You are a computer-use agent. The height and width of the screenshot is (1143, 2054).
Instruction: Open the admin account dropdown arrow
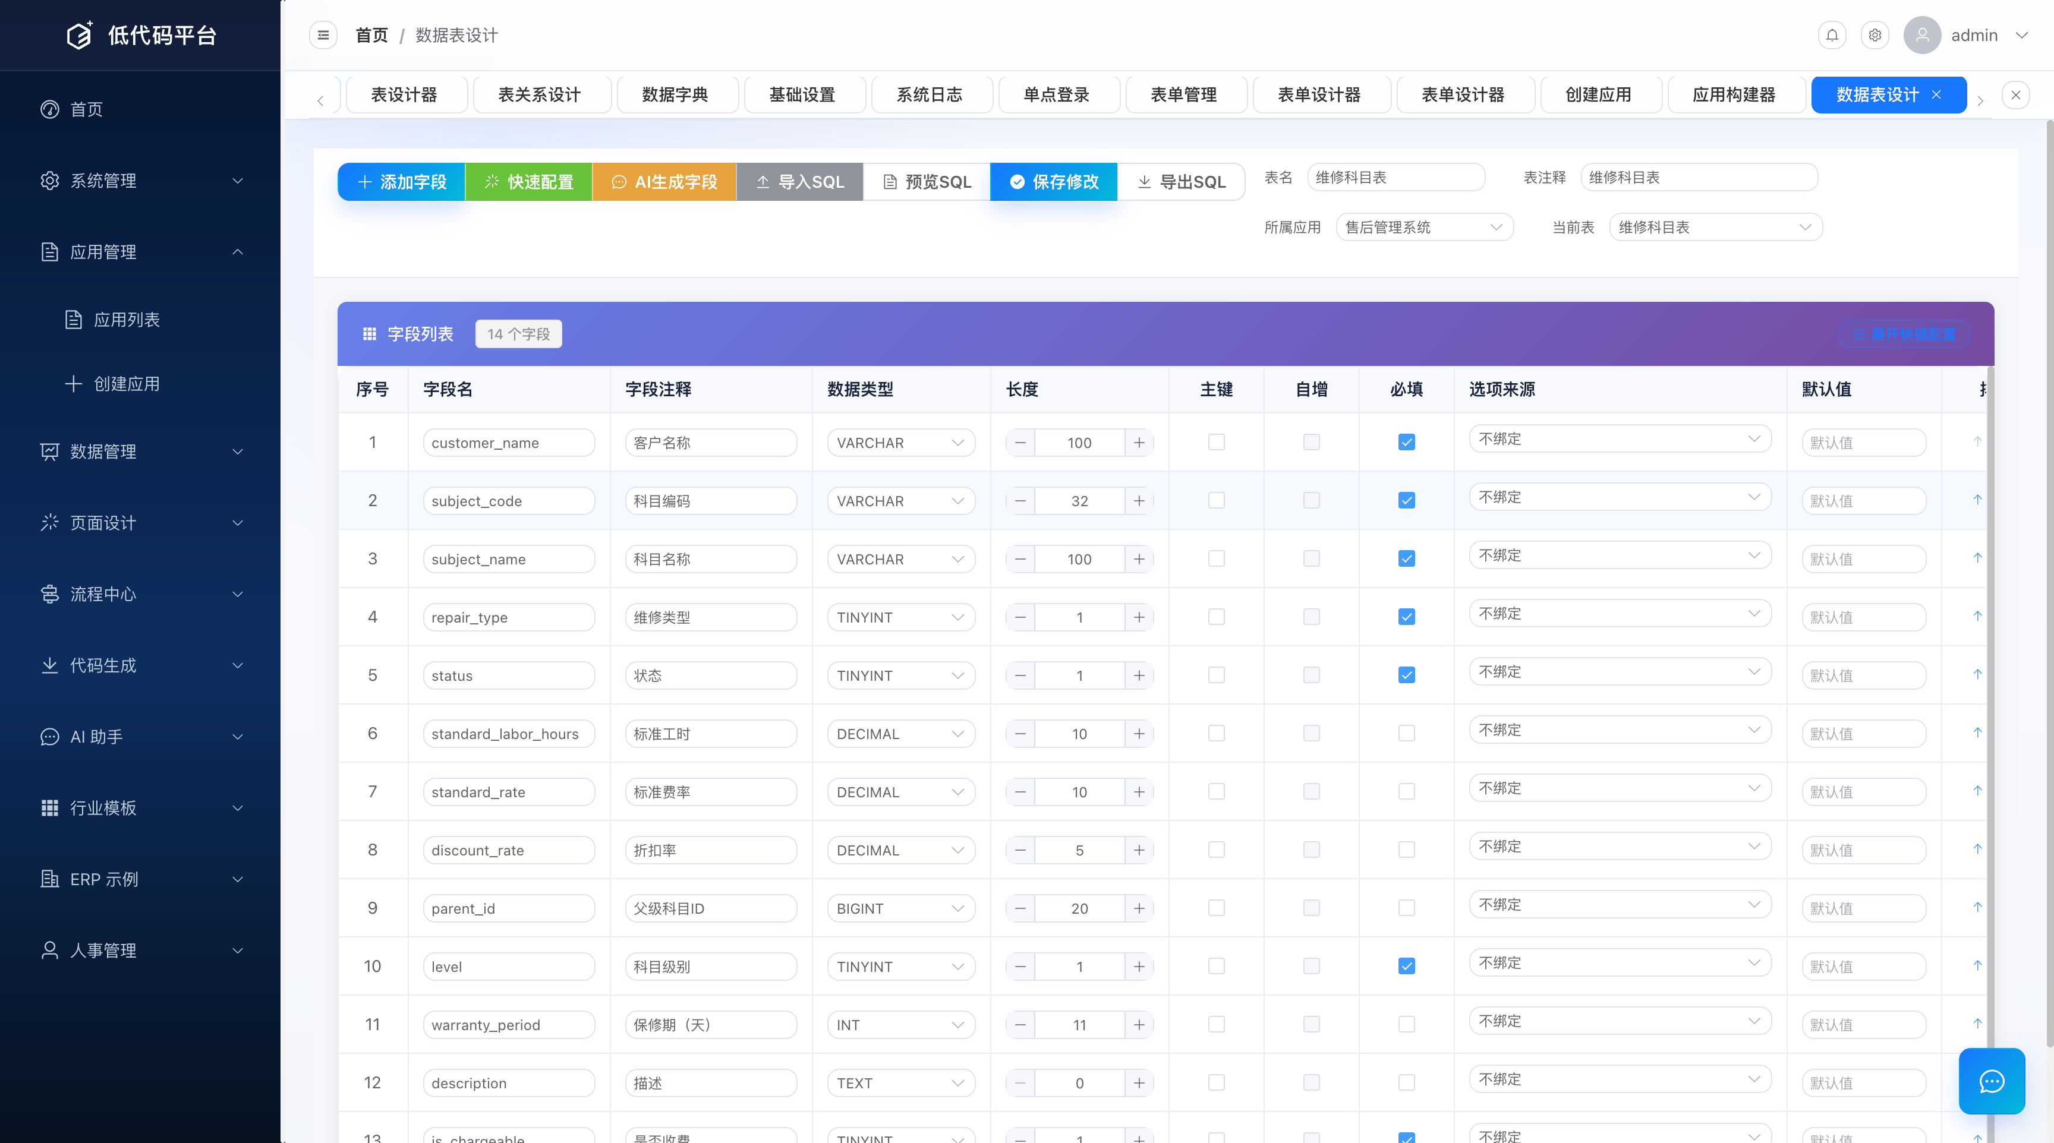point(2021,35)
